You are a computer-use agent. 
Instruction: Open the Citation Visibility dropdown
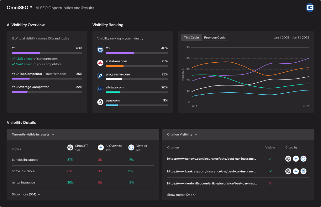[182, 134]
